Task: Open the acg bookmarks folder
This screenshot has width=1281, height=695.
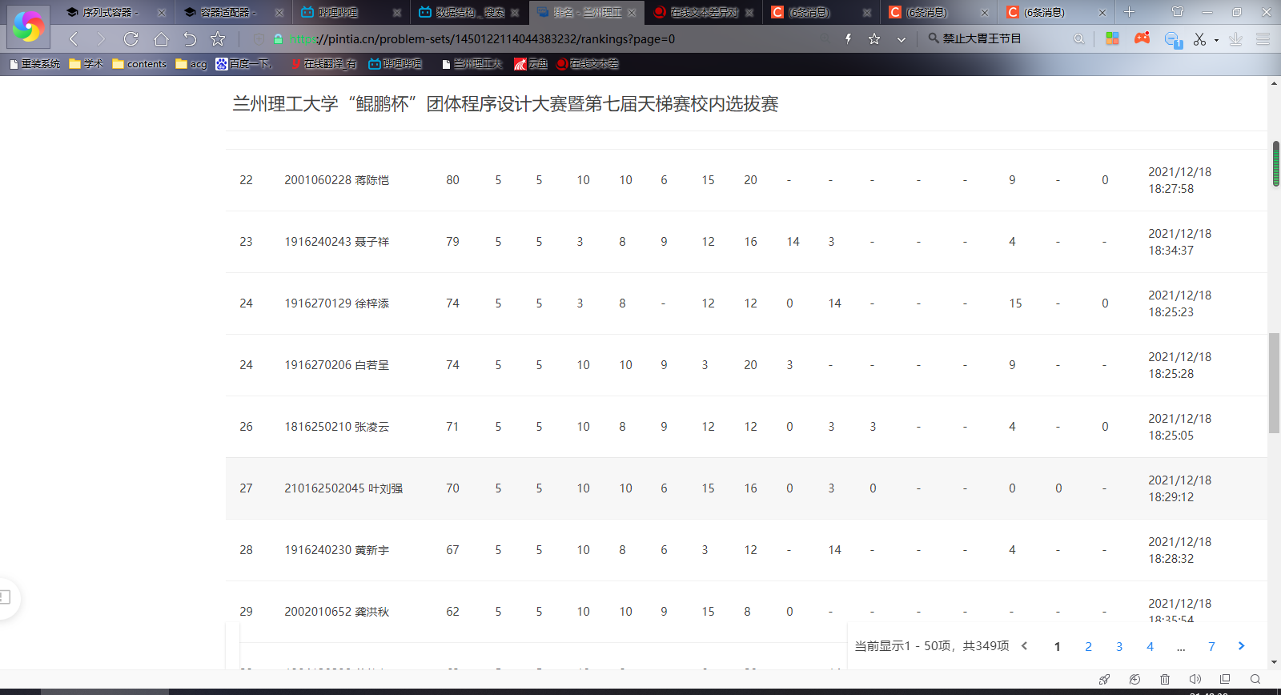Action: click(x=191, y=64)
